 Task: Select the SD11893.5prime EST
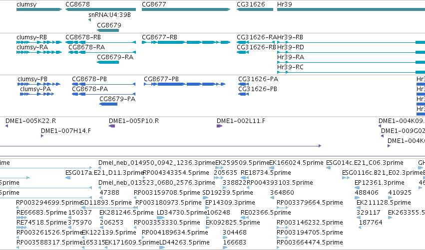109,208
